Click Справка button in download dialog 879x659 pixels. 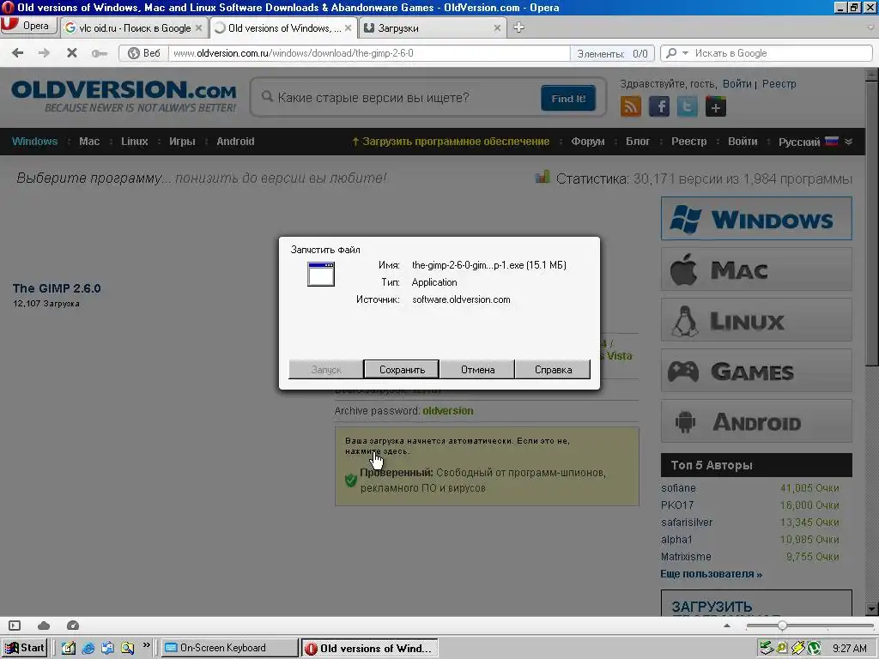pyautogui.click(x=553, y=369)
